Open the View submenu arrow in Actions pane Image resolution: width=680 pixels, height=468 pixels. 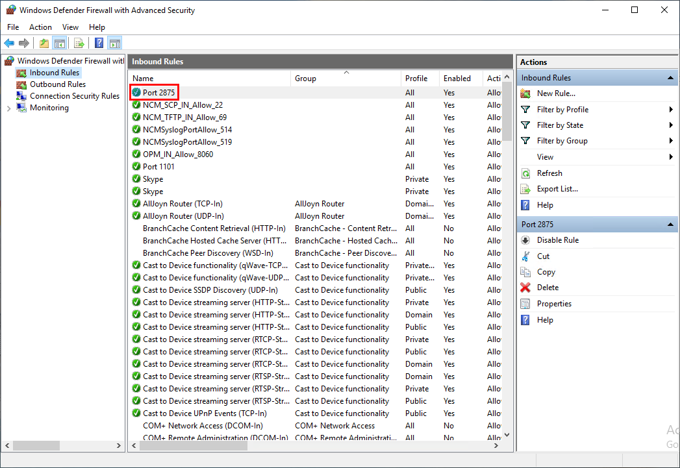(x=671, y=157)
